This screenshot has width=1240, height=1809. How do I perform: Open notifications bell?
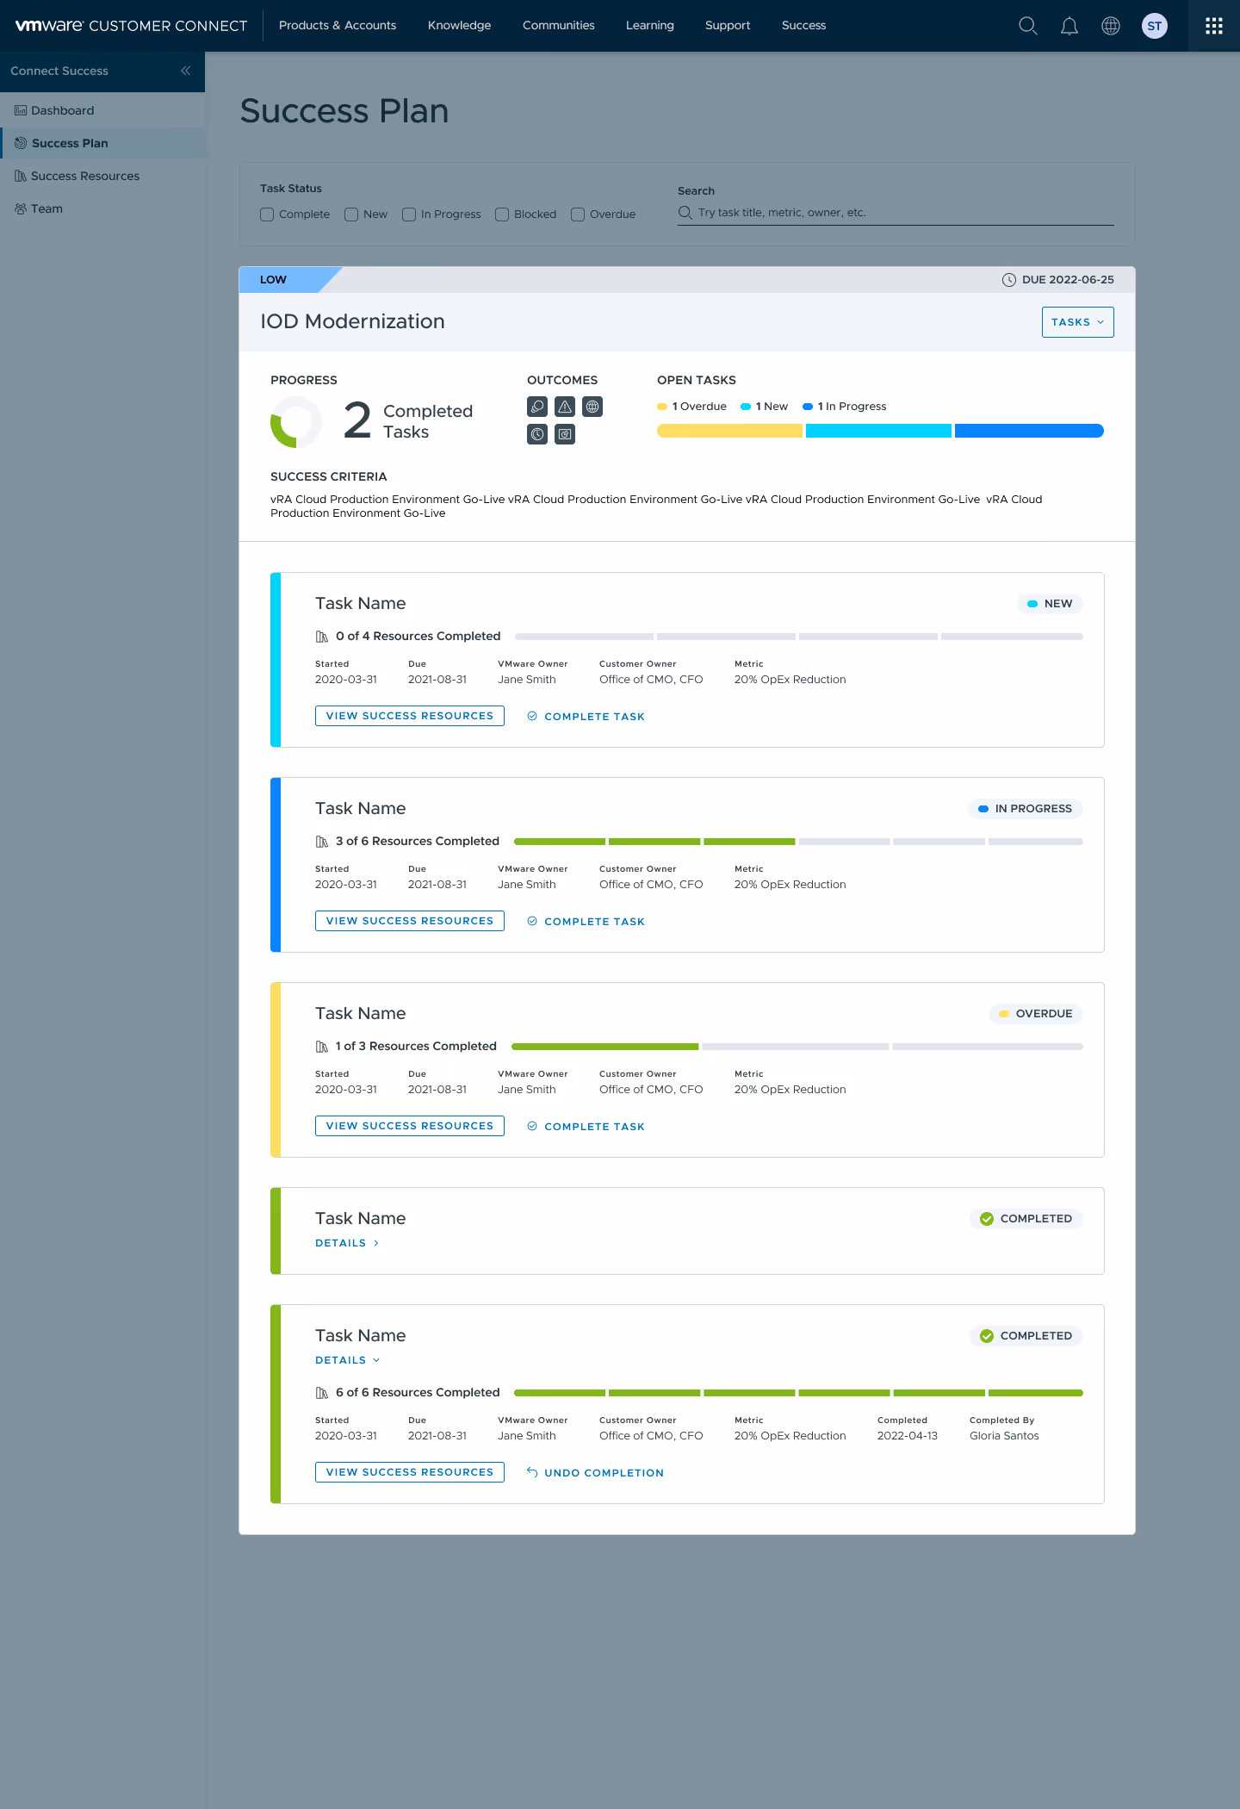click(1069, 26)
